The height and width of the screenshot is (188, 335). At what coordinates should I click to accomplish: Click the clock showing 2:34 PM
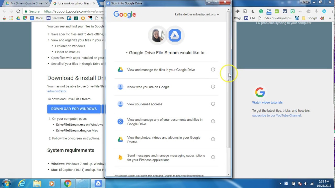click(324, 181)
